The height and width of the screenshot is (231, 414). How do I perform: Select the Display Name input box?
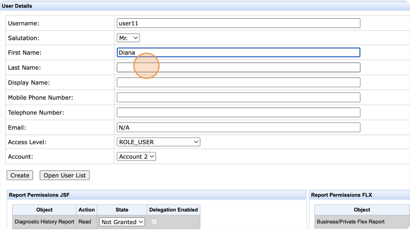(238, 82)
